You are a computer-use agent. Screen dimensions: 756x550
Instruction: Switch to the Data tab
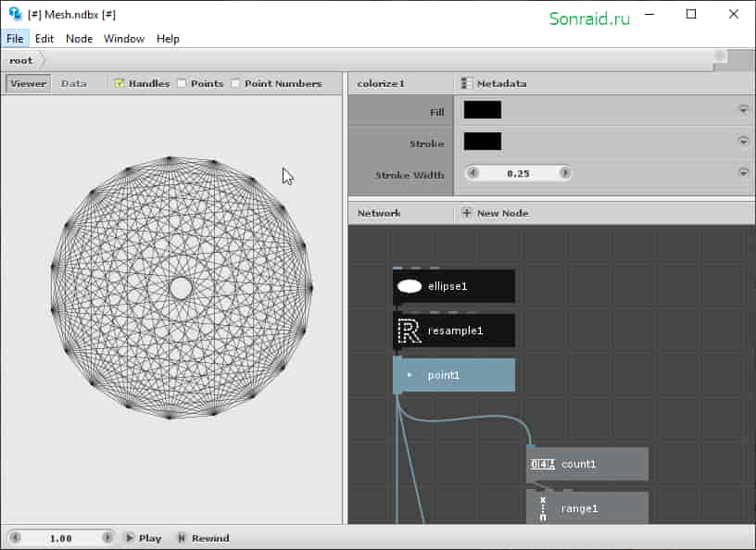74,83
